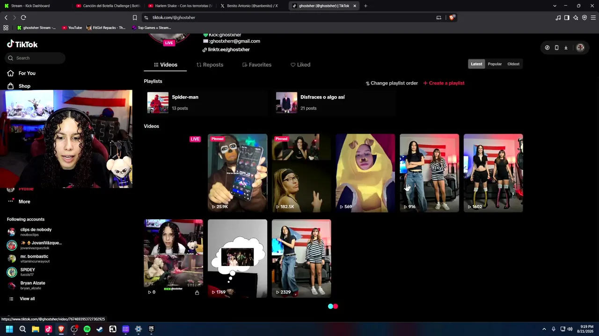Switch to the Liked tab
This screenshot has height=336, width=599.
tap(300, 65)
